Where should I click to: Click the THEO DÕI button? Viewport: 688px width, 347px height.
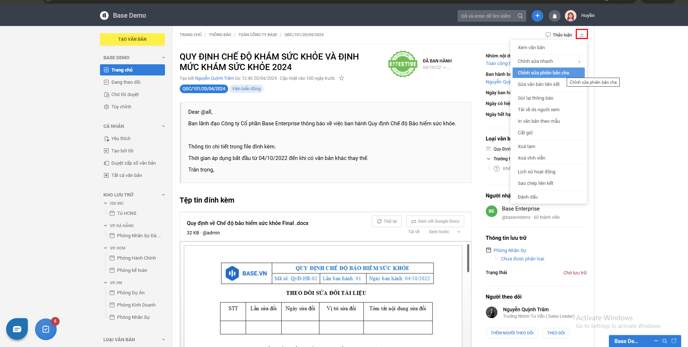[556, 333]
